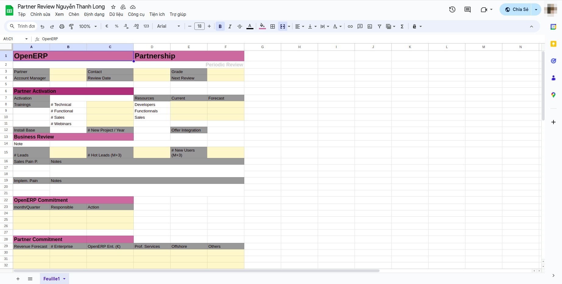
Task: Toggle bold formatting
Action: (x=220, y=26)
